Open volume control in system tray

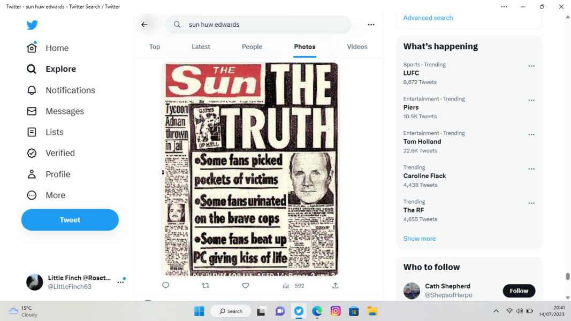[x=519, y=311]
